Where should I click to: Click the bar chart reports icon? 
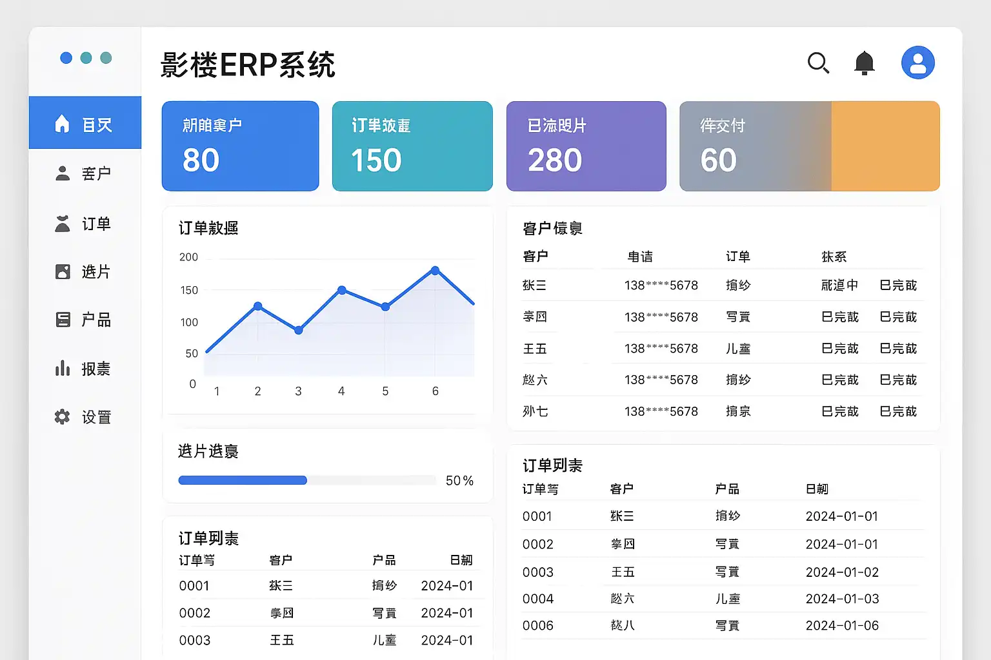pos(63,368)
